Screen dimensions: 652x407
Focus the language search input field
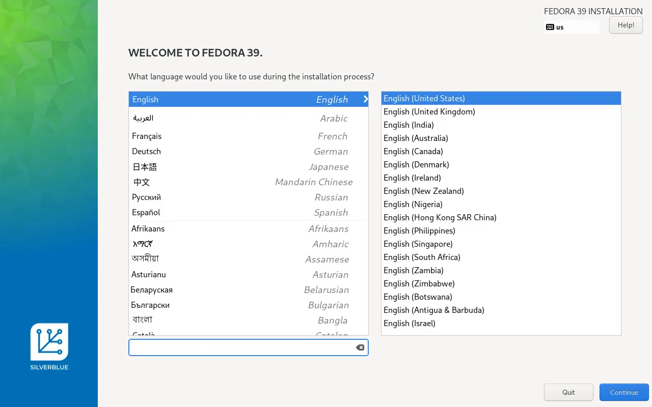coord(242,347)
